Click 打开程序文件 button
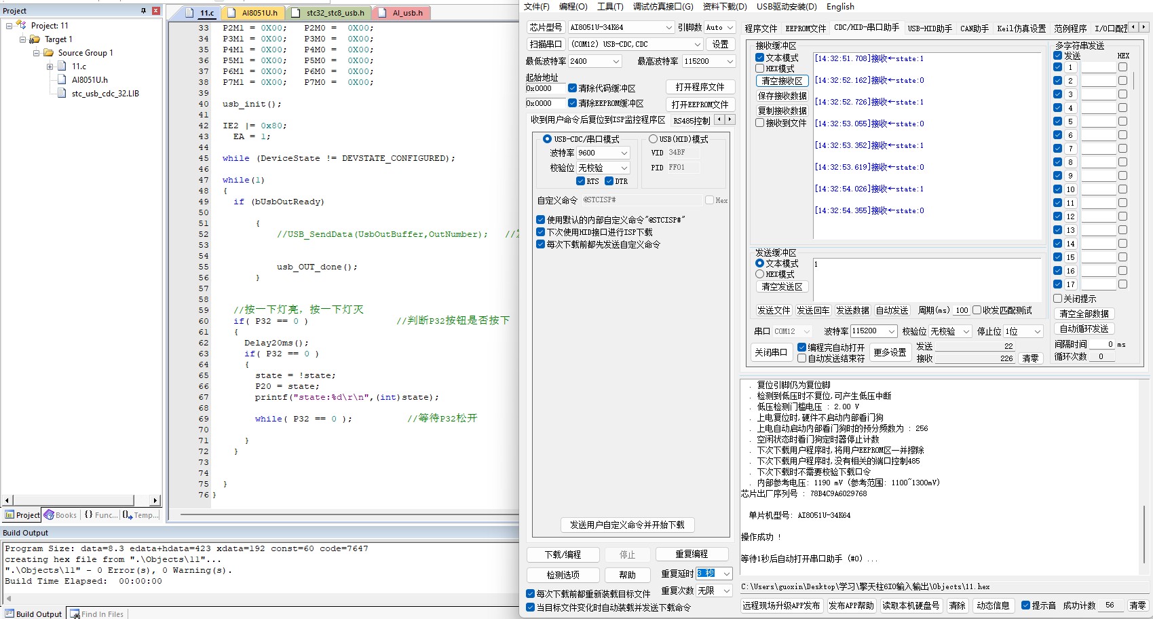The image size is (1153, 619). [700, 88]
